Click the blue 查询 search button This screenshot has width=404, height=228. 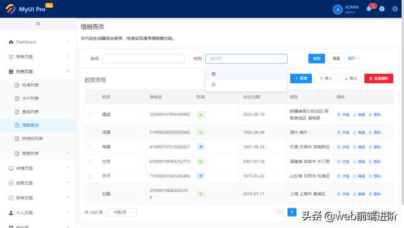pyautogui.click(x=317, y=59)
